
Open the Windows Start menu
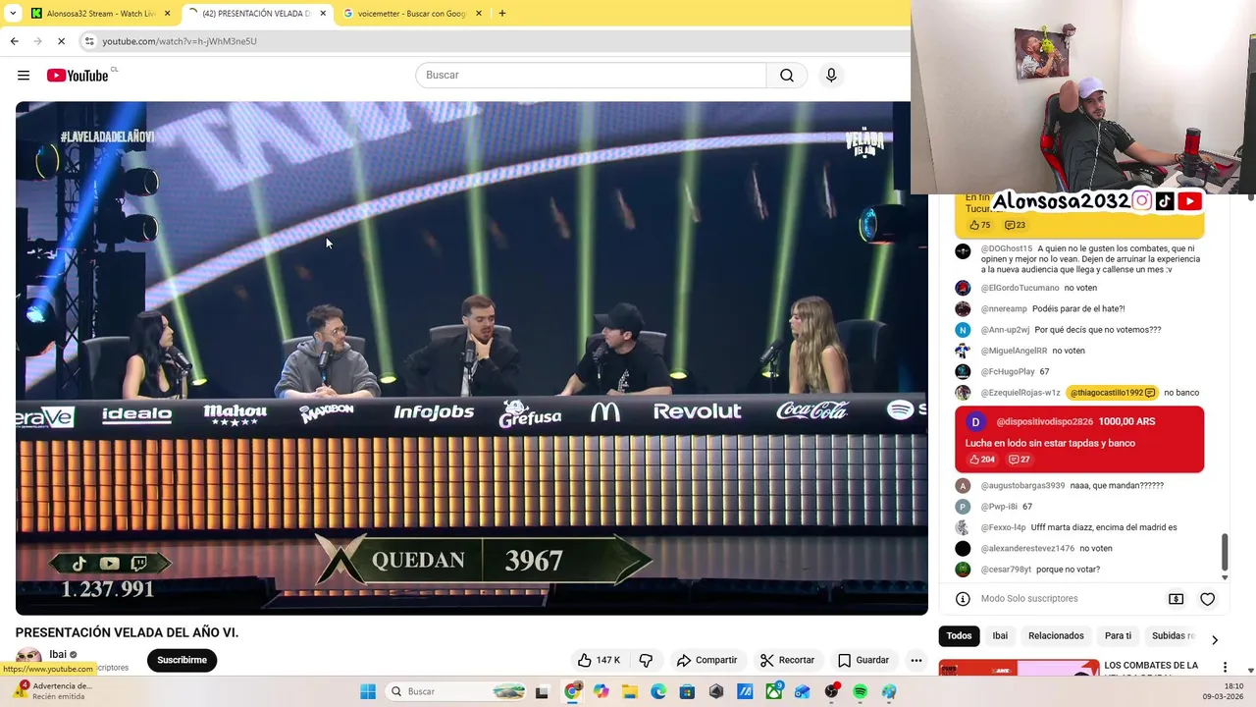(x=368, y=691)
